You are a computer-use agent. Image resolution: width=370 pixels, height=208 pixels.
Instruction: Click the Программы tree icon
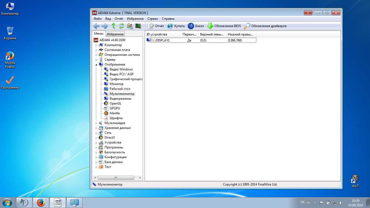pyautogui.click(x=101, y=147)
